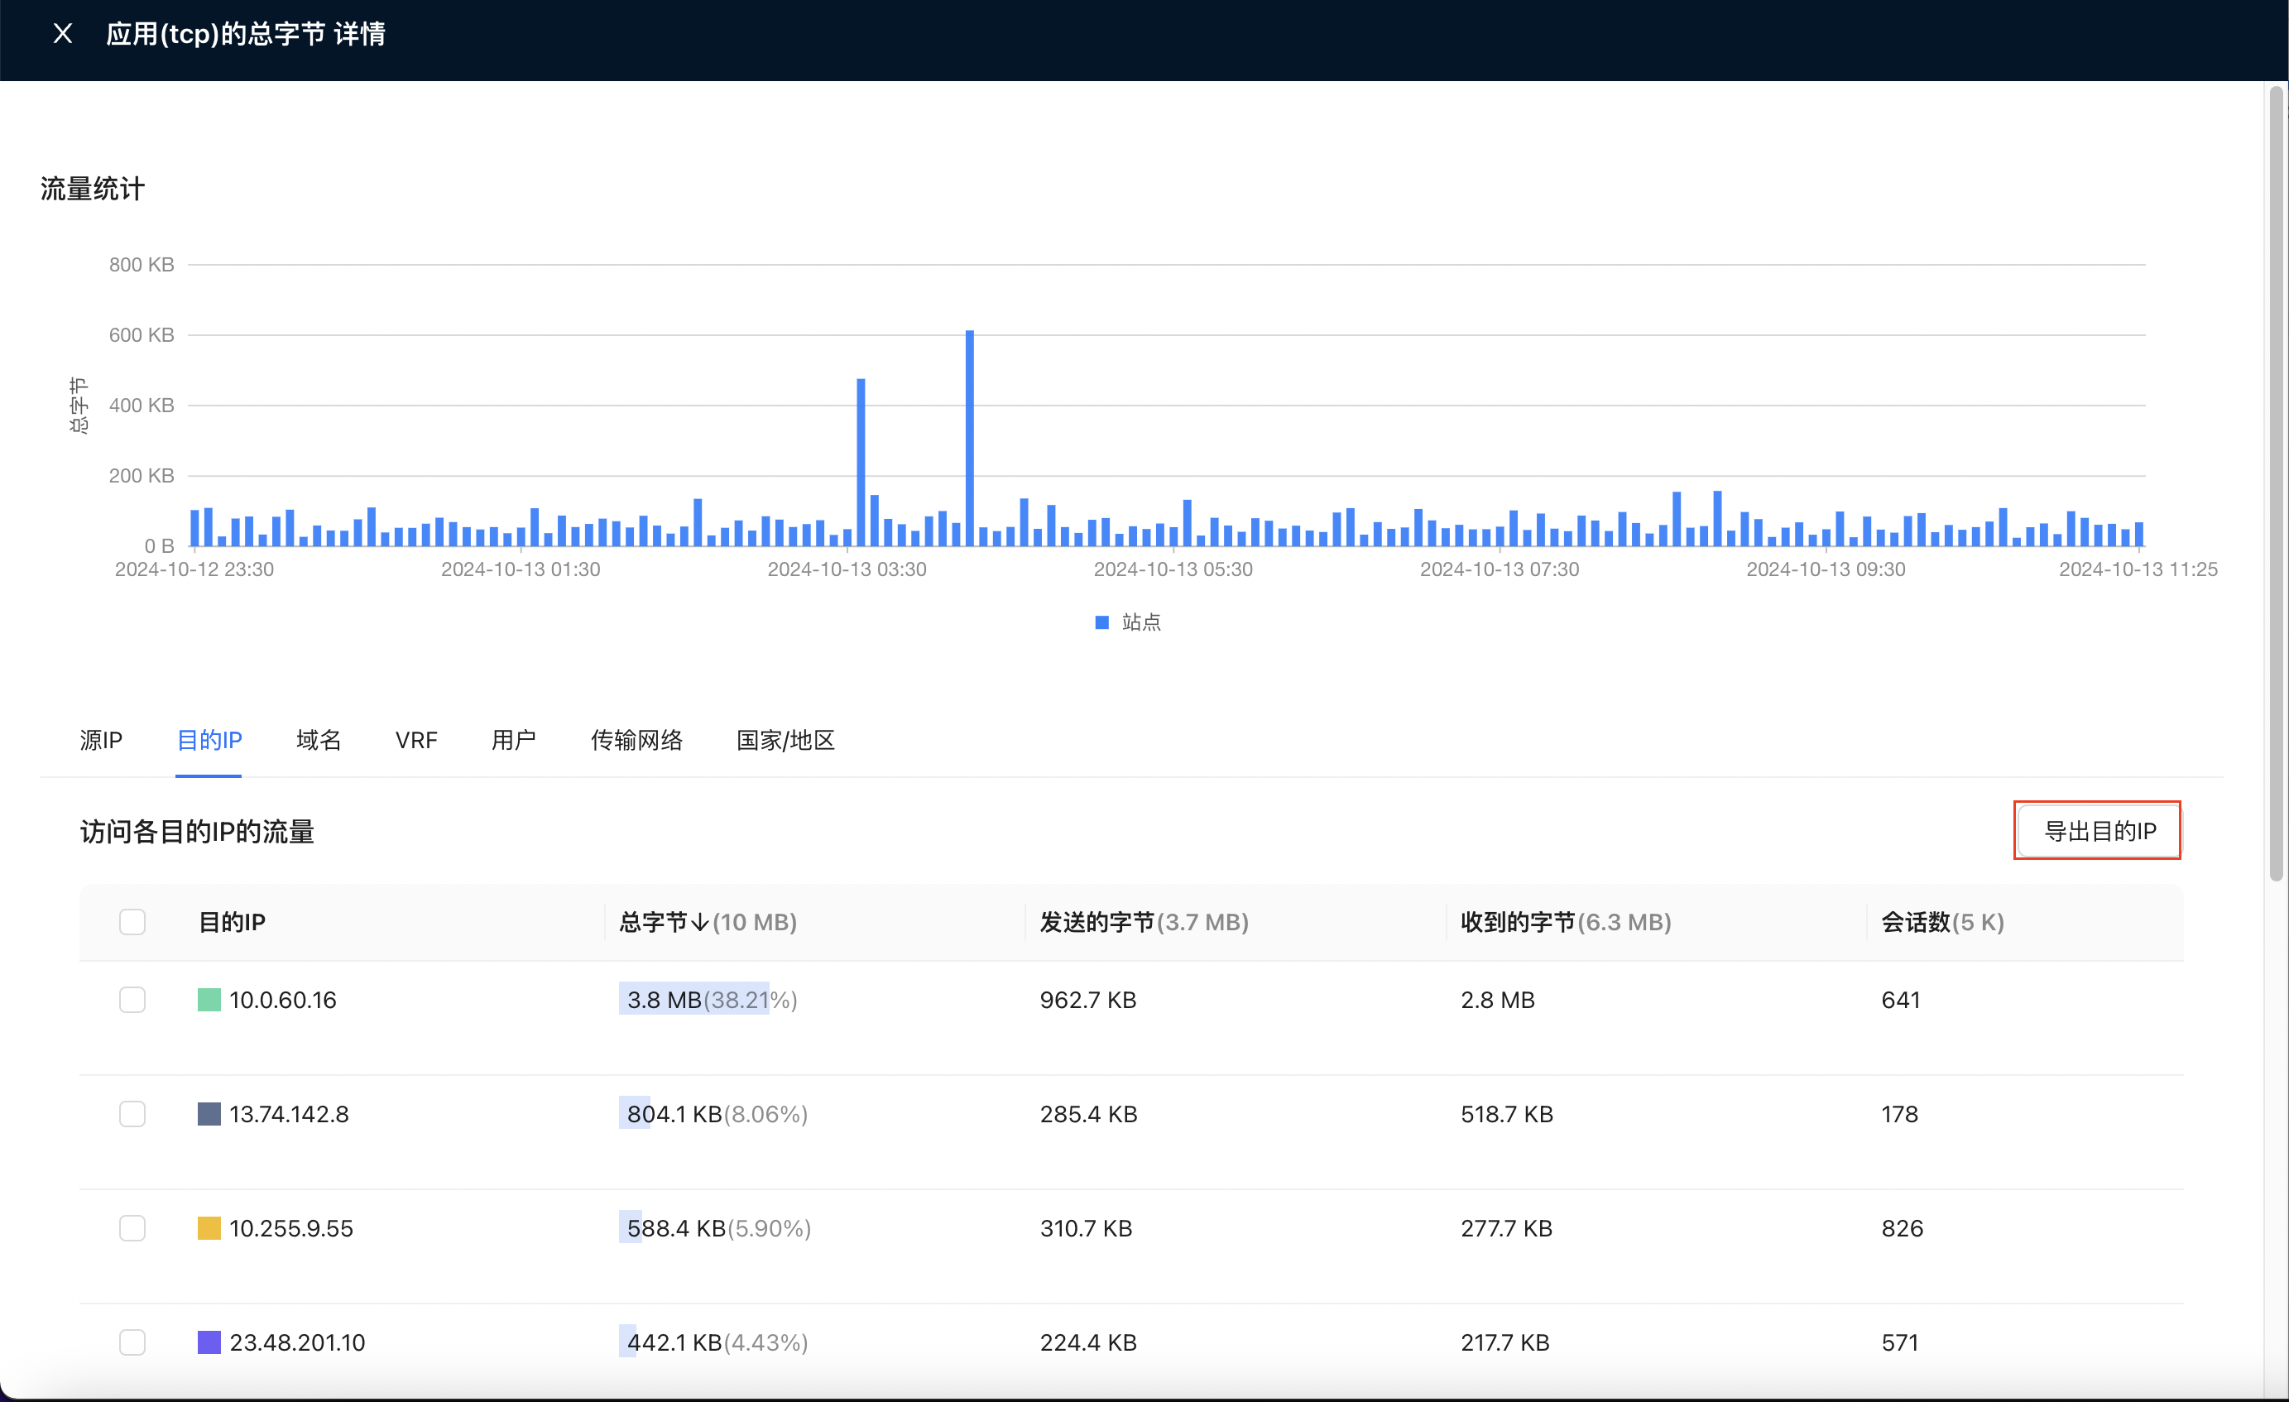The width and height of the screenshot is (2289, 1402).
Task: Click IP address 23.48.201.10
Action: click(x=297, y=1342)
